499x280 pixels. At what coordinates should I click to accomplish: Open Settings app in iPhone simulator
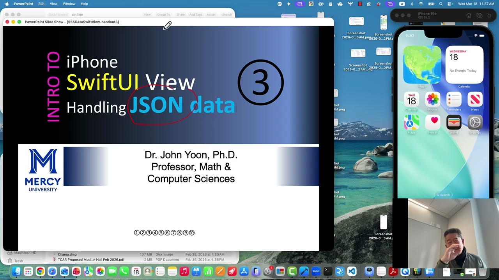point(475,123)
